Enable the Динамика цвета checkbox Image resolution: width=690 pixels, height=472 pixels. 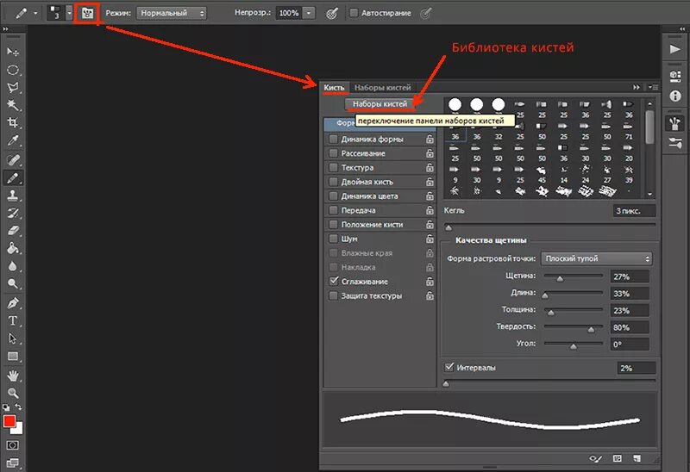(x=334, y=196)
